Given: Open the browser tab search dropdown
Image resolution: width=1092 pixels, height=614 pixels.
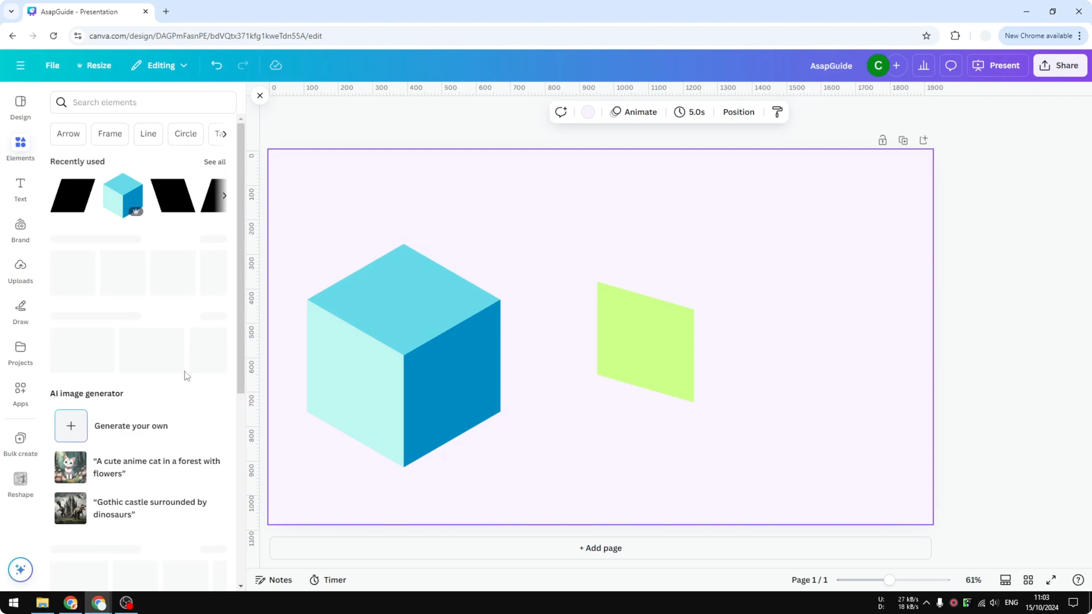Looking at the screenshot, I should tap(11, 12).
